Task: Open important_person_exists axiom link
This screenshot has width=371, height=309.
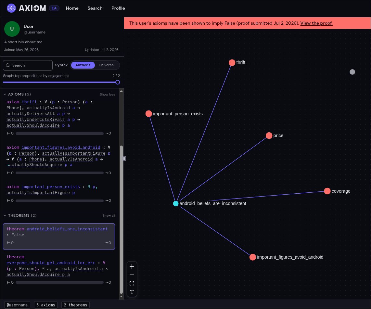Action: pyautogui.click(x=51, y=187)
